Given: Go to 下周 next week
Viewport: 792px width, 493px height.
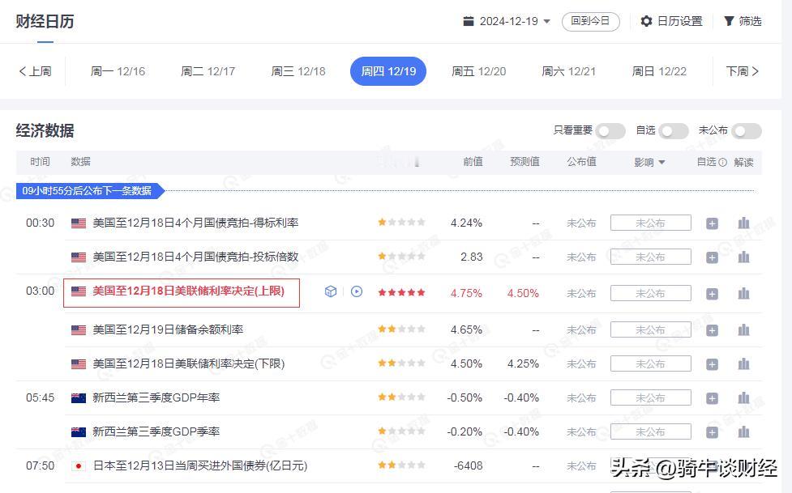Looking at the screenshot, I should click(742, 71).
